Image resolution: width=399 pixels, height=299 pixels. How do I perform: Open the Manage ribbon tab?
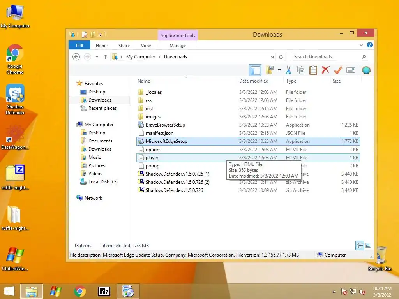[x=178, y=46]
